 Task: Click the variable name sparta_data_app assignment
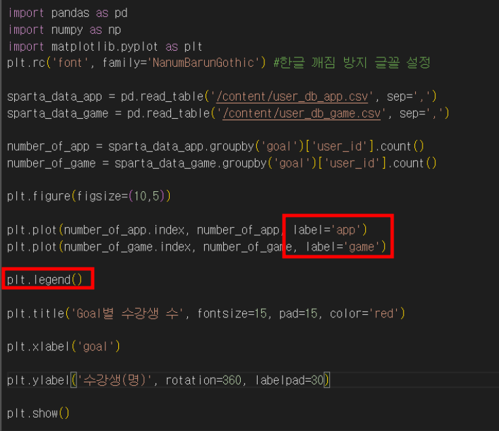(54, 97)
